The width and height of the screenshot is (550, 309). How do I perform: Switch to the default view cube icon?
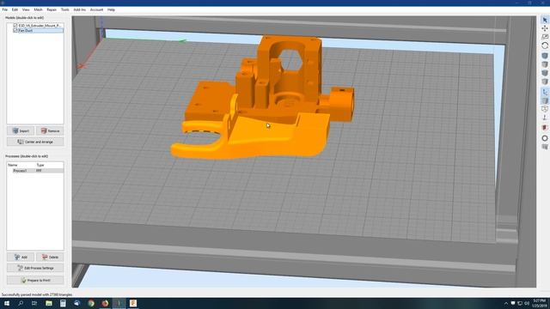[545, 56]
